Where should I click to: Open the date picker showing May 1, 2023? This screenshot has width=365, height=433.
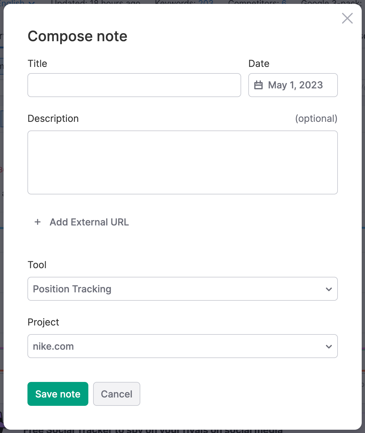(293, 85)
